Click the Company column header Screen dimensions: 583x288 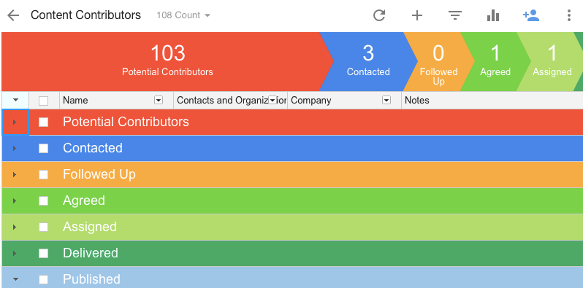click(344, 100)
